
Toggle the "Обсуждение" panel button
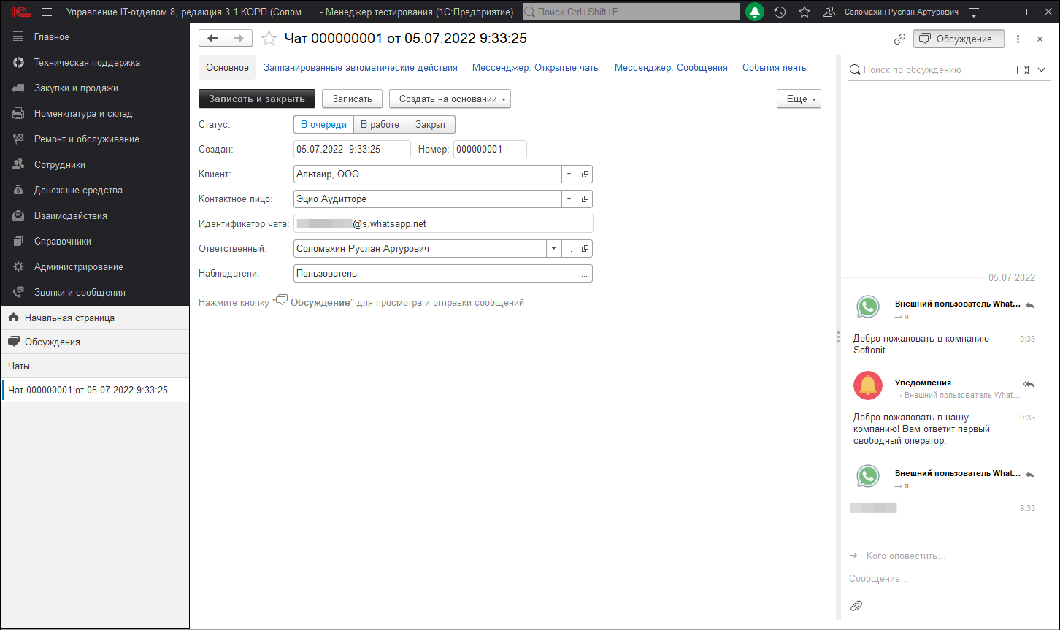click(x=958, y=39)
